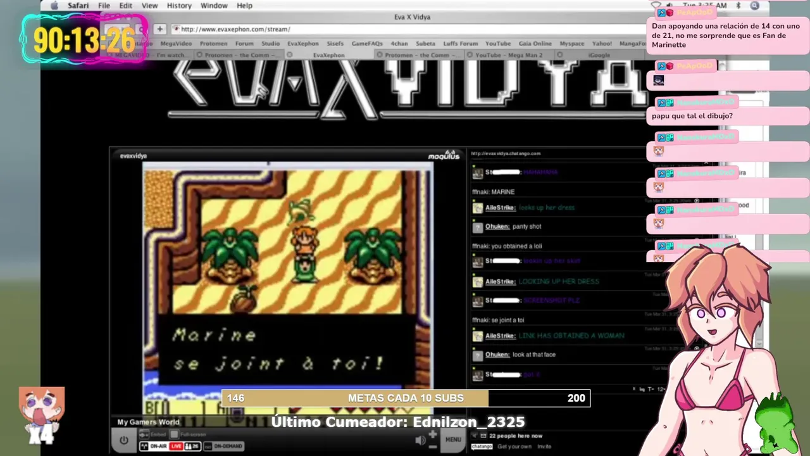This screenshot has width=810, height=456.
Task: Open the player MENU button
Action: click(453, 440)
